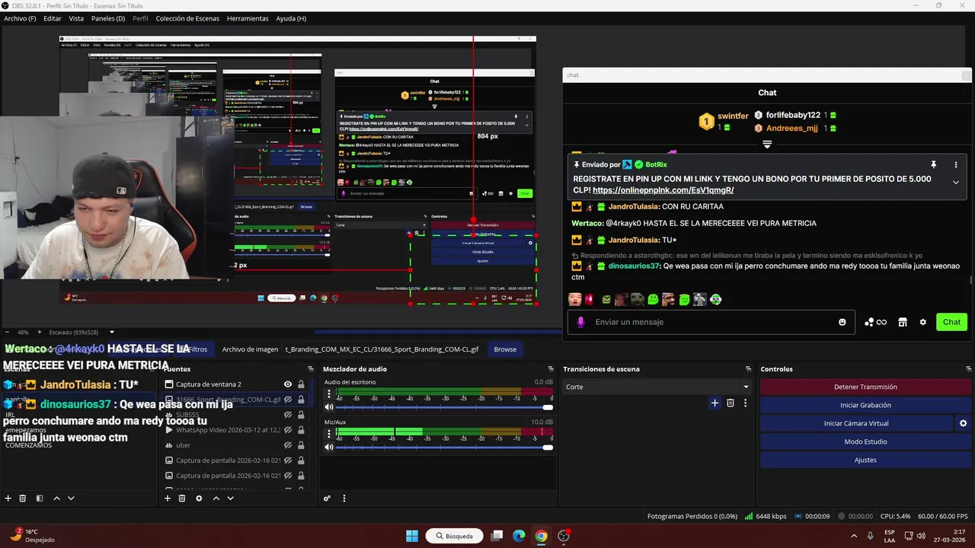Open Chrome from Windows taskbar
975x548 pixels.
tap(541, 536)
